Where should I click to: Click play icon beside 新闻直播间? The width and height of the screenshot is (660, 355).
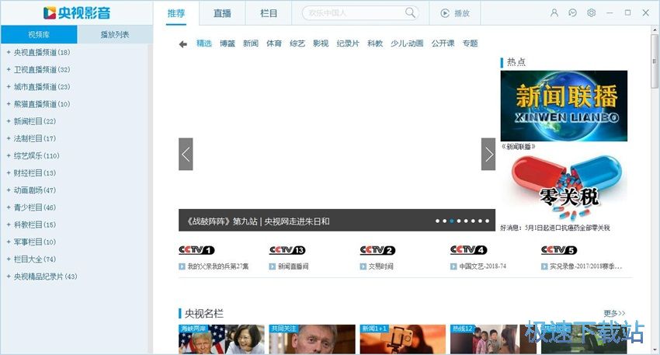[273, 266]
